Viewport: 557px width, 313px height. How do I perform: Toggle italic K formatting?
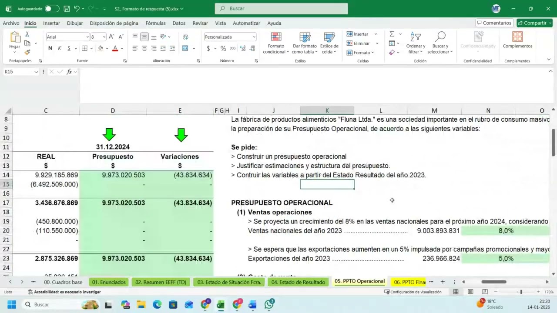pos(60,48)
